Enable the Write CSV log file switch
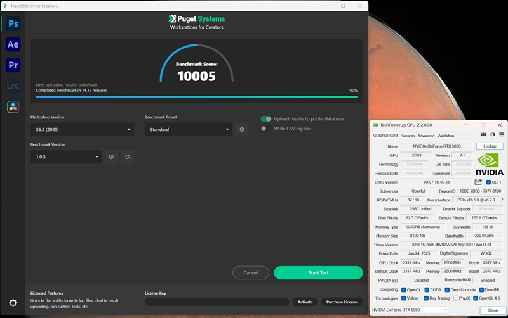 pos(266,129)
